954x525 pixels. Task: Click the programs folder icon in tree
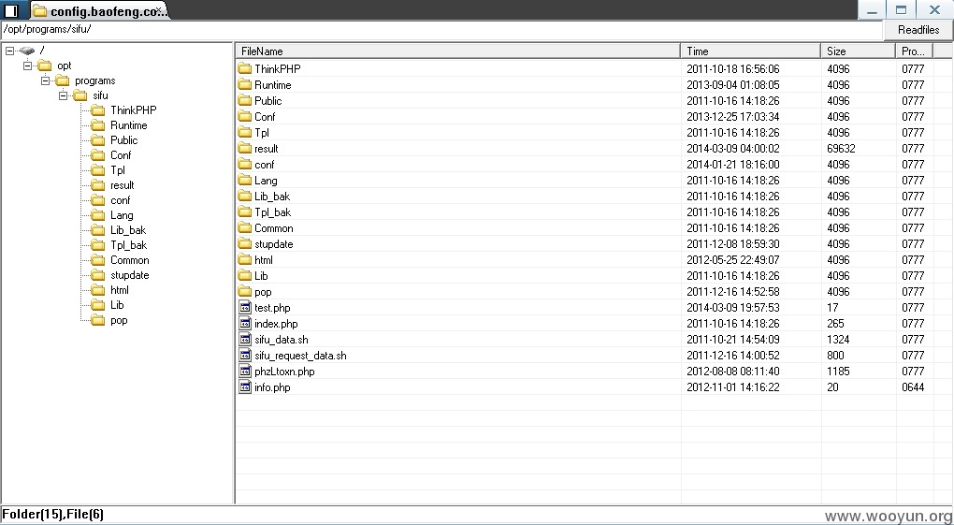point(62,80)
